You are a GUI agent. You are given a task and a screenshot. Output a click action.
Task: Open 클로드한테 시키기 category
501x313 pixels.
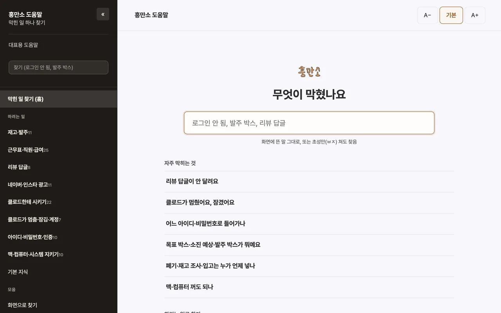tap(58, 202)
